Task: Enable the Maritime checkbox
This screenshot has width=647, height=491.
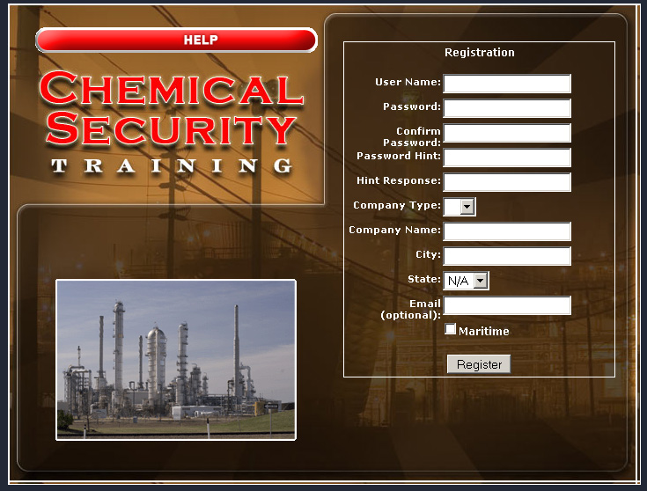Action: 450,329
